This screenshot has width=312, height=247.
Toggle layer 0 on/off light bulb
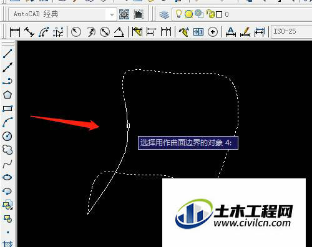tap(178, 14)
